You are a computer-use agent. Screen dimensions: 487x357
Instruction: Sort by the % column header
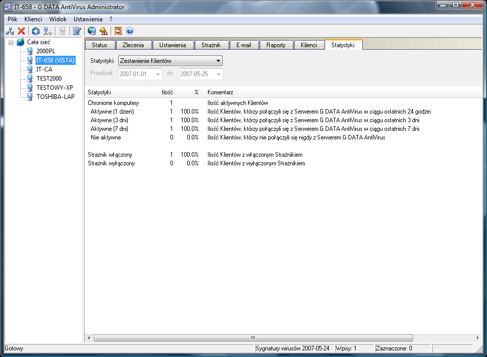point(189,92)
